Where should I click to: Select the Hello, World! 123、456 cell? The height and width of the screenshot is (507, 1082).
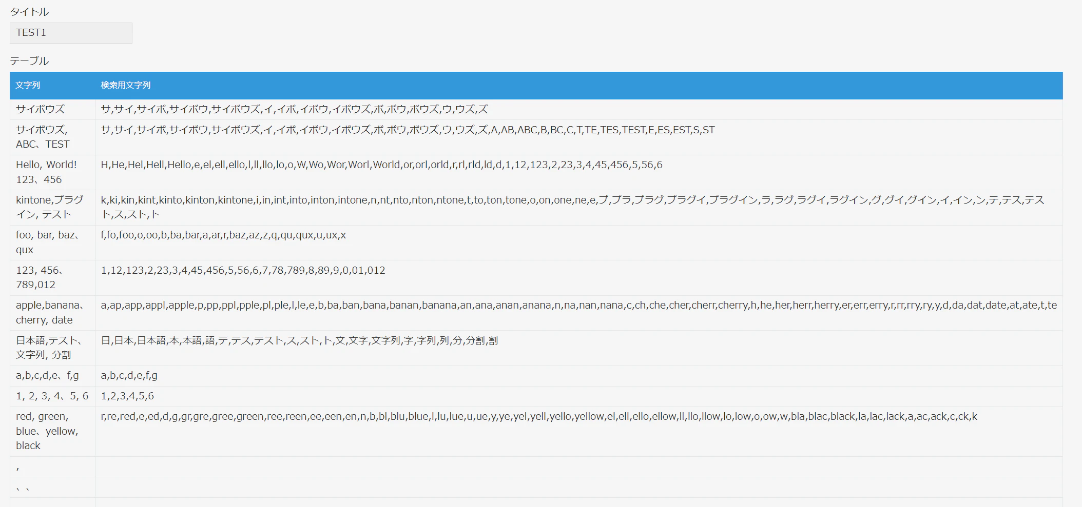52,172
